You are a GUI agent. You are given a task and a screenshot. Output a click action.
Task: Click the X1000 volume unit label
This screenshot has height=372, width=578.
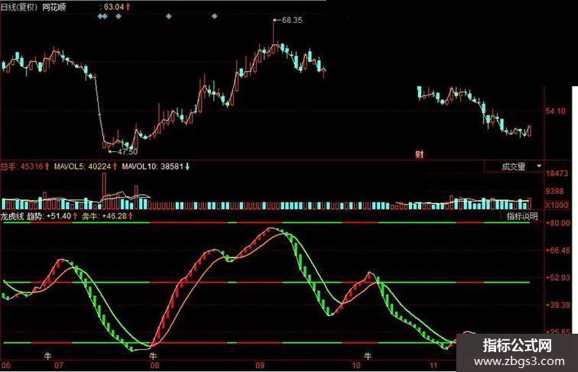(557, 205)
